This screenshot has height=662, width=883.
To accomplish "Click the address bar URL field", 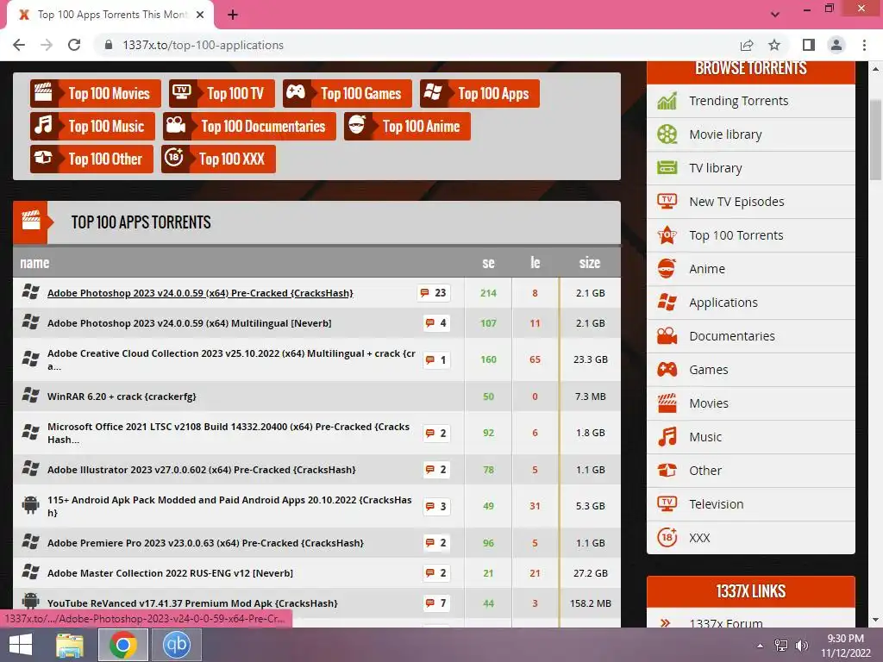I will [x=416, y=45].
